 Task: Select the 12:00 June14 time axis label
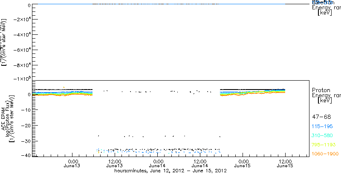[x=200, y=164]
